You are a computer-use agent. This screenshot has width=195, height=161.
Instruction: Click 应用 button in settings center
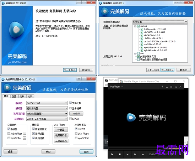[x=86, y=151]
